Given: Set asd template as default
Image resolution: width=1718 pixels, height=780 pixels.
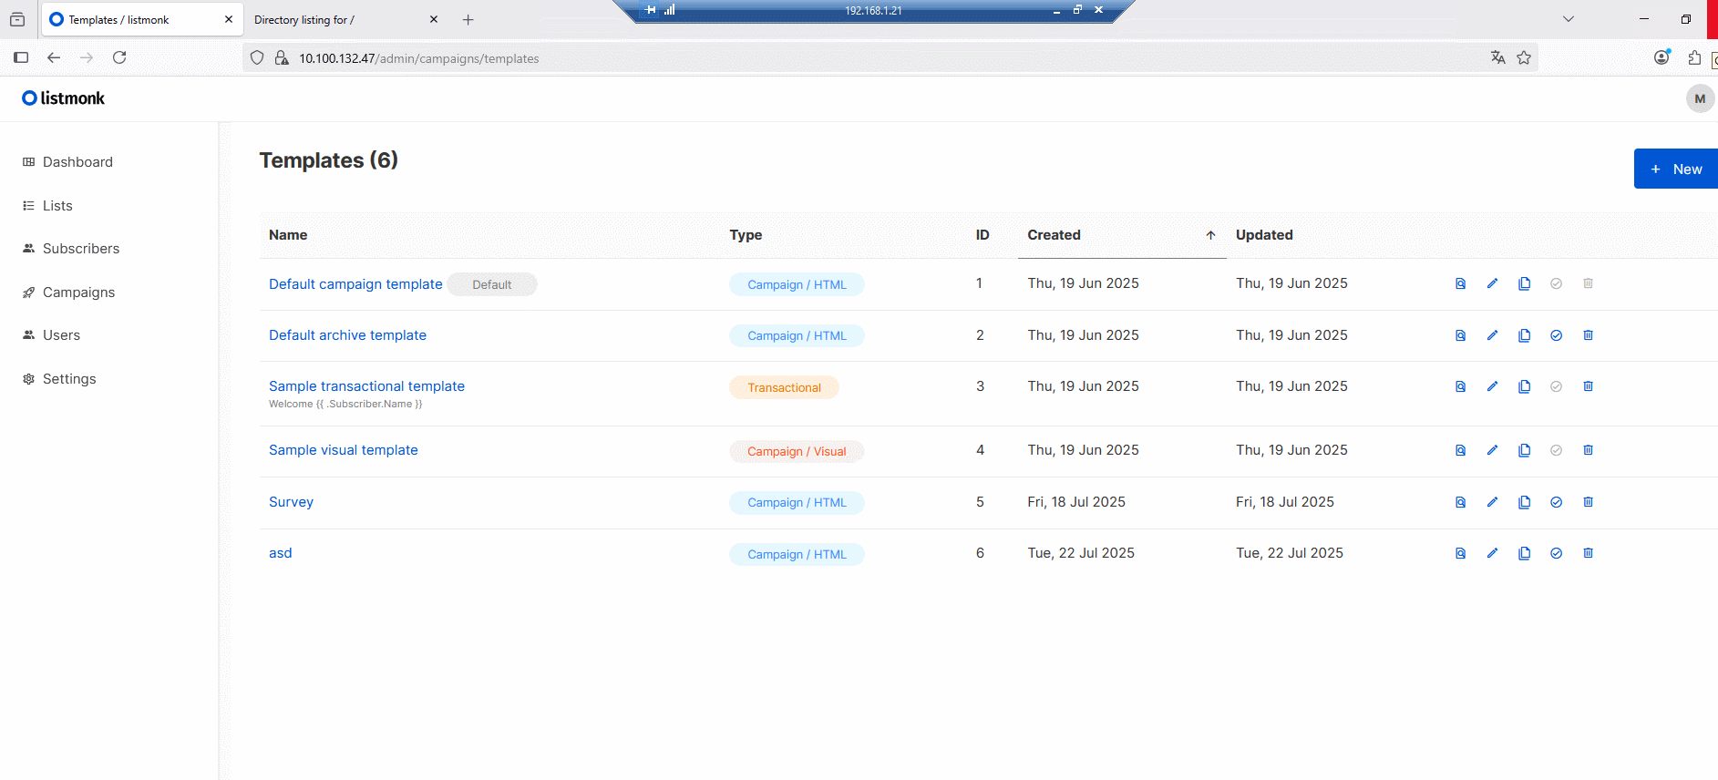Looking at the screenshot, I should point(1556,553).
